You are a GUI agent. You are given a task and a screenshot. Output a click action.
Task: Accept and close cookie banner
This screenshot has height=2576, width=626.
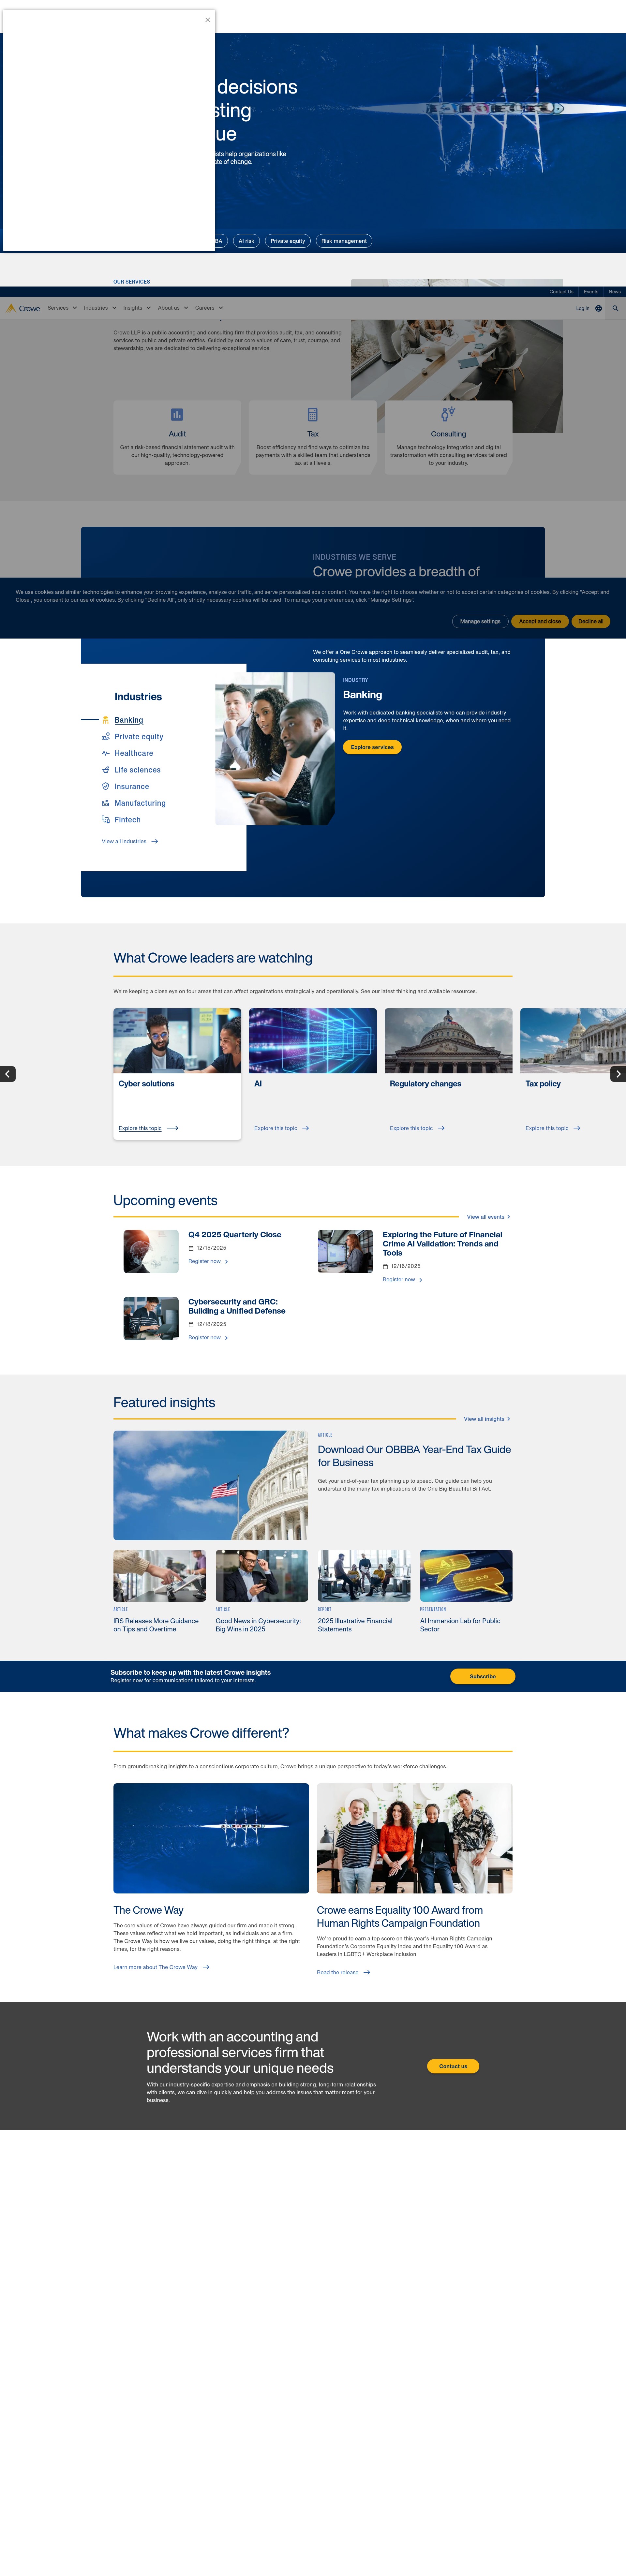(540, 621)
